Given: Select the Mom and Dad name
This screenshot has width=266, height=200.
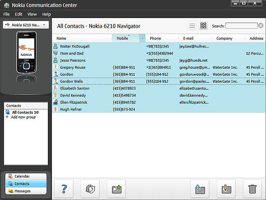Looking at the screenshot, I should click(72, 53).
